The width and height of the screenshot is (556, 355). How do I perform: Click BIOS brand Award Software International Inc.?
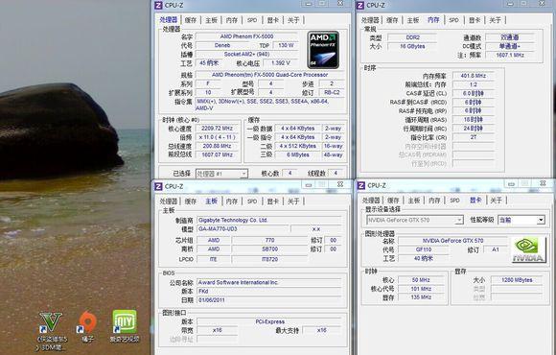268,283
